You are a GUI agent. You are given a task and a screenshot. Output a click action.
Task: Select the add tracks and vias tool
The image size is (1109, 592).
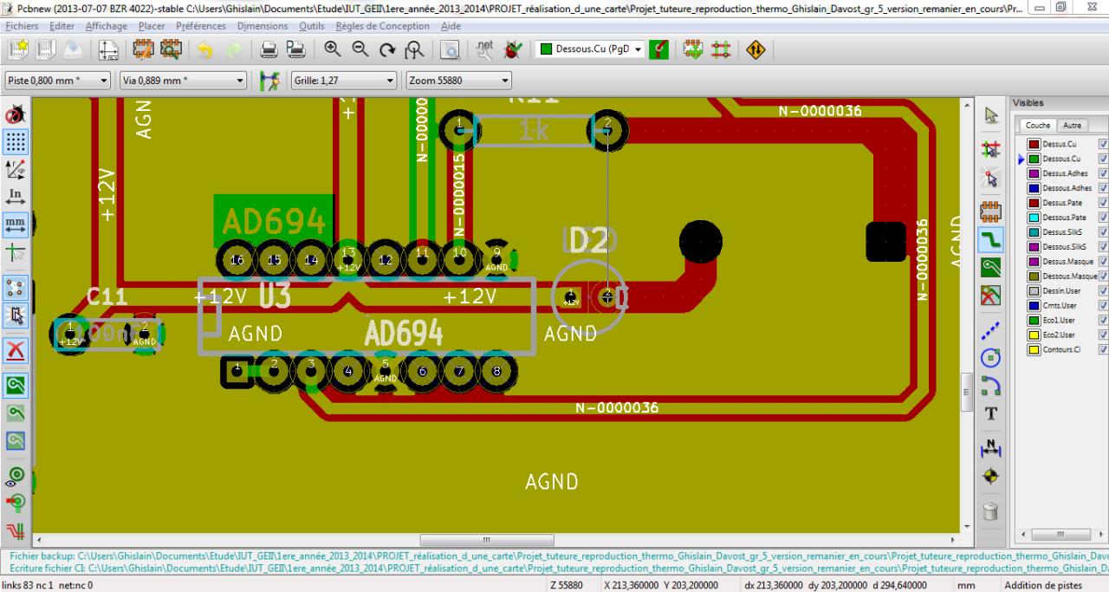coord(992,239)
